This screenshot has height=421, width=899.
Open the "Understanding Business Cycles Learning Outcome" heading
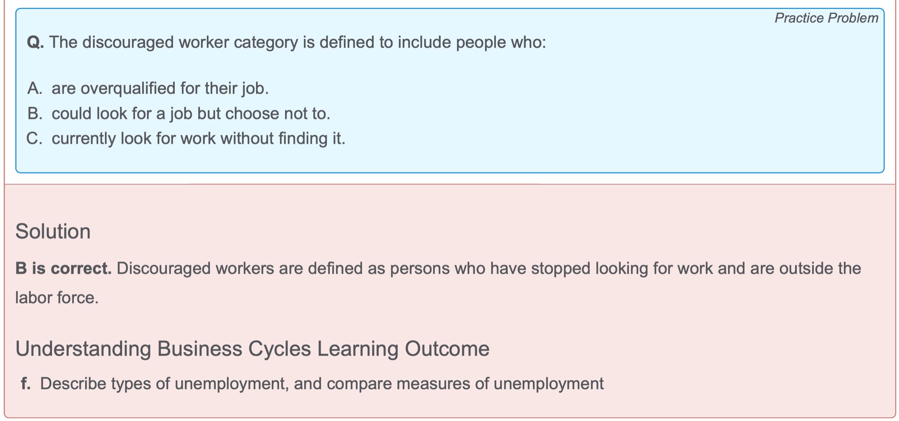click(x=252, y=349)
